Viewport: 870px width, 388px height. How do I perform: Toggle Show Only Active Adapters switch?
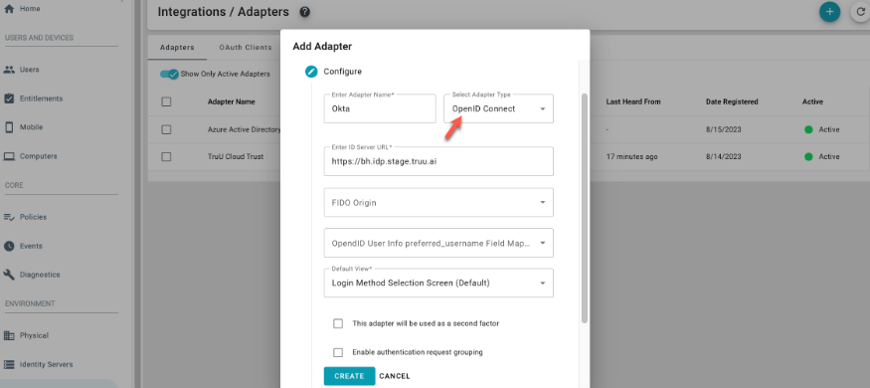169,74
